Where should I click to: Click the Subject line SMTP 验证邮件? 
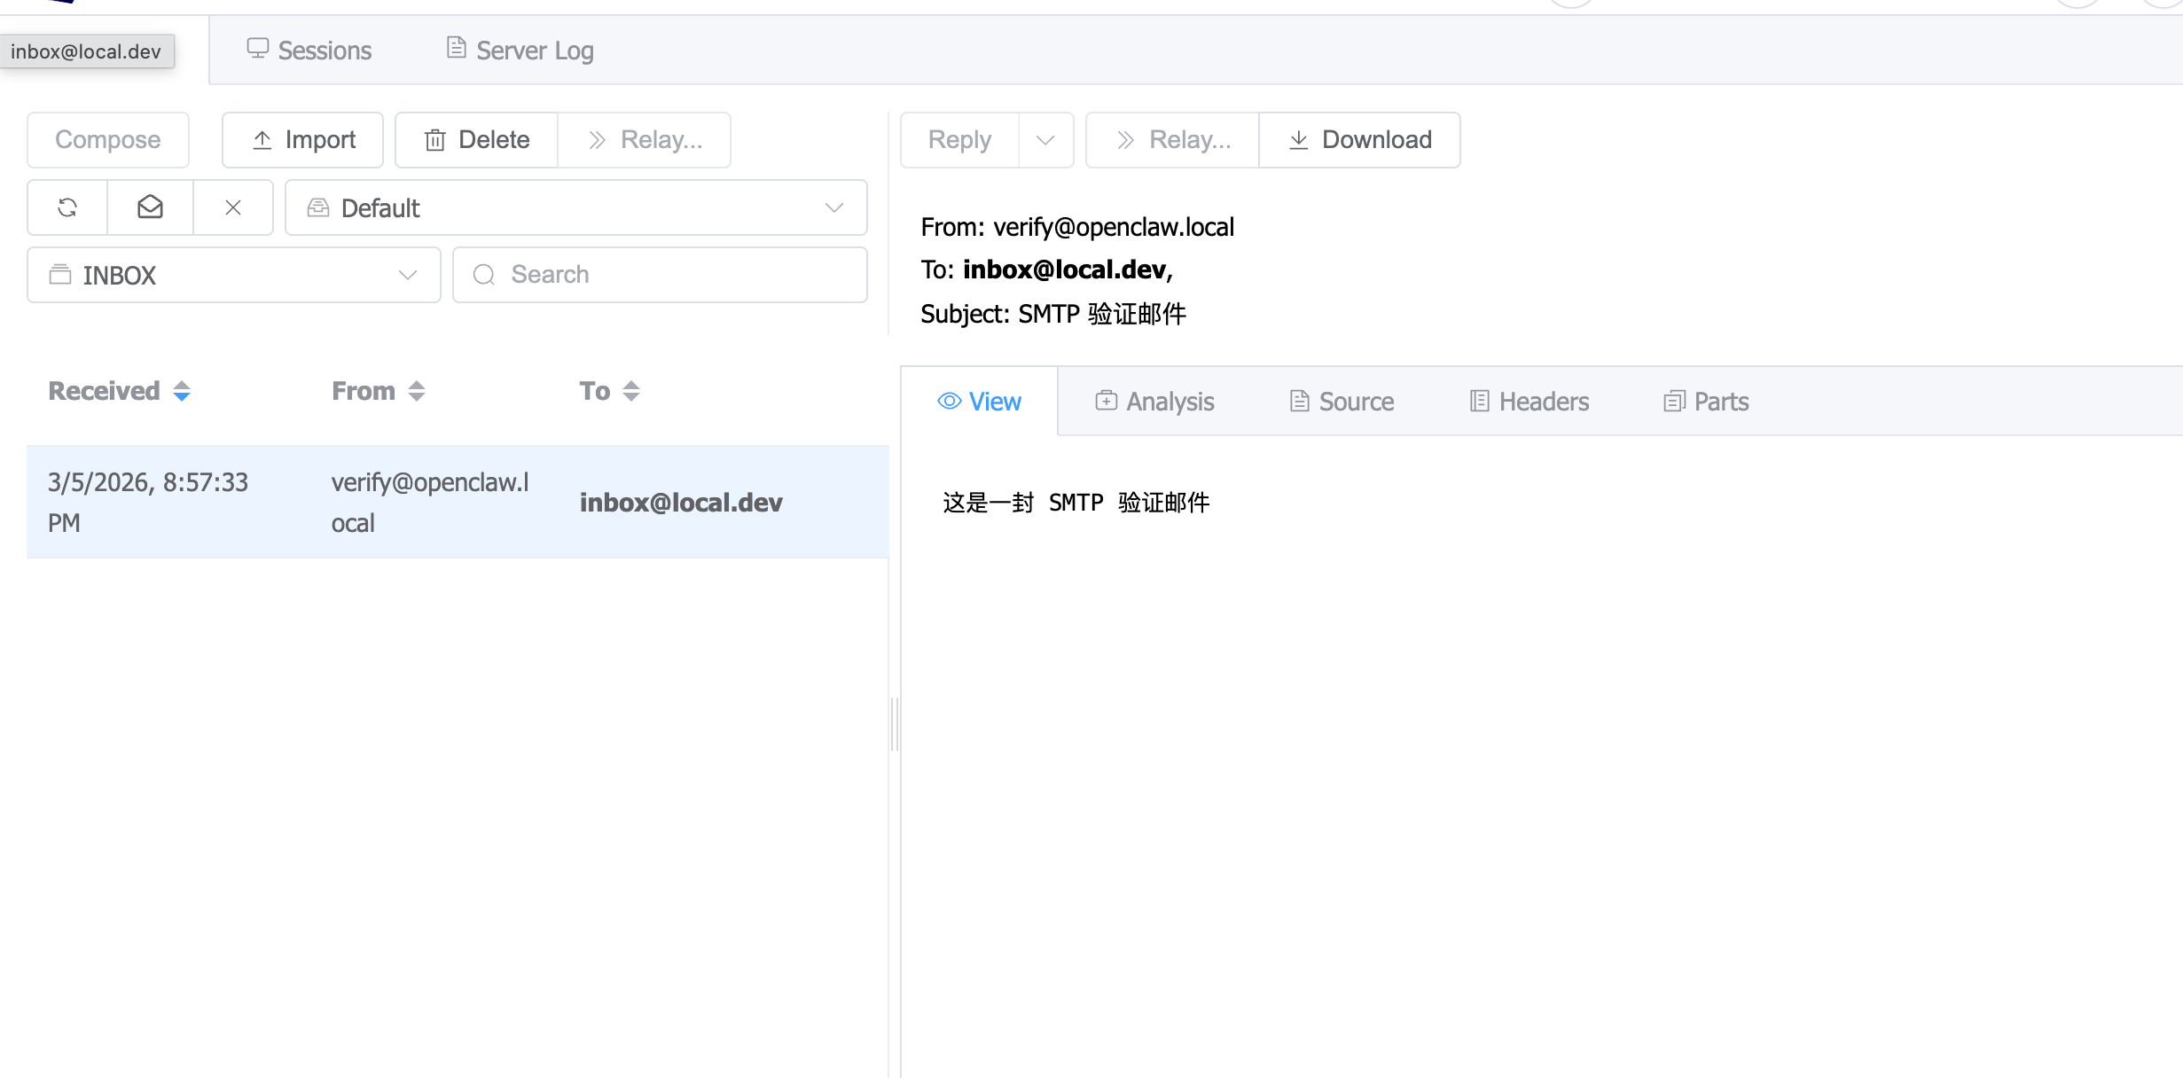1053,314
